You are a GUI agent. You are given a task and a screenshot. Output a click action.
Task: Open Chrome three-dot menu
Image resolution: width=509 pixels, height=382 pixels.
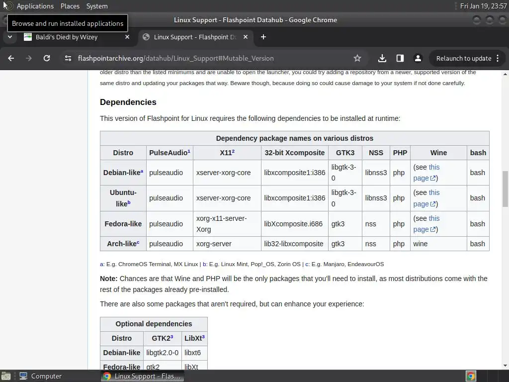(498, 58)
